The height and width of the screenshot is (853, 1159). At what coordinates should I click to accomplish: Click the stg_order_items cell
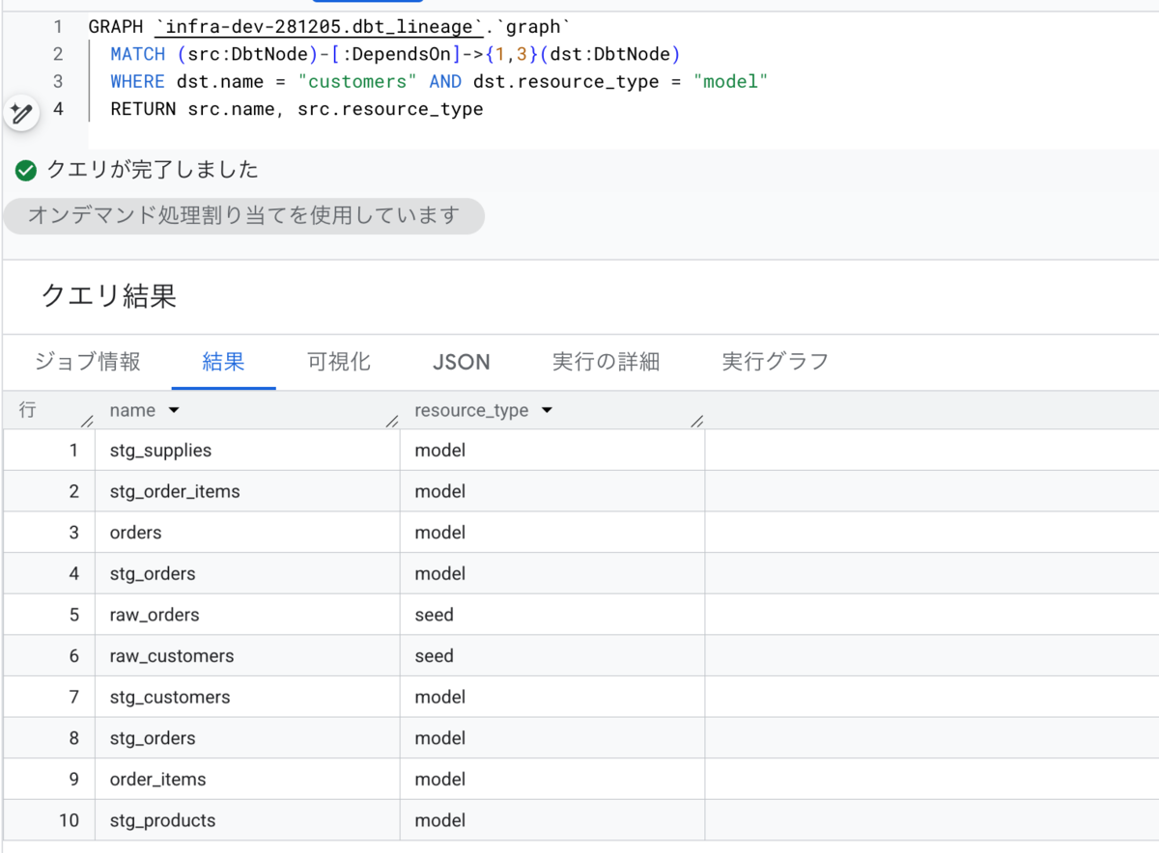pyautogui.click(x=247, y=491)
